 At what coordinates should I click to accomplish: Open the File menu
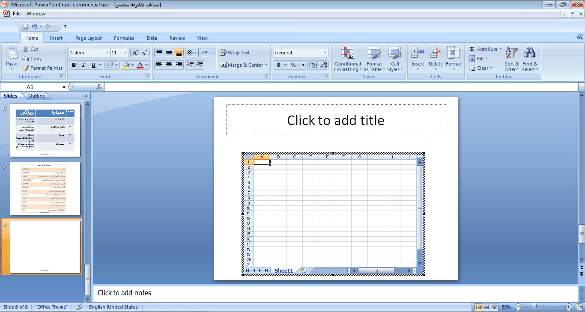[17, 14]
